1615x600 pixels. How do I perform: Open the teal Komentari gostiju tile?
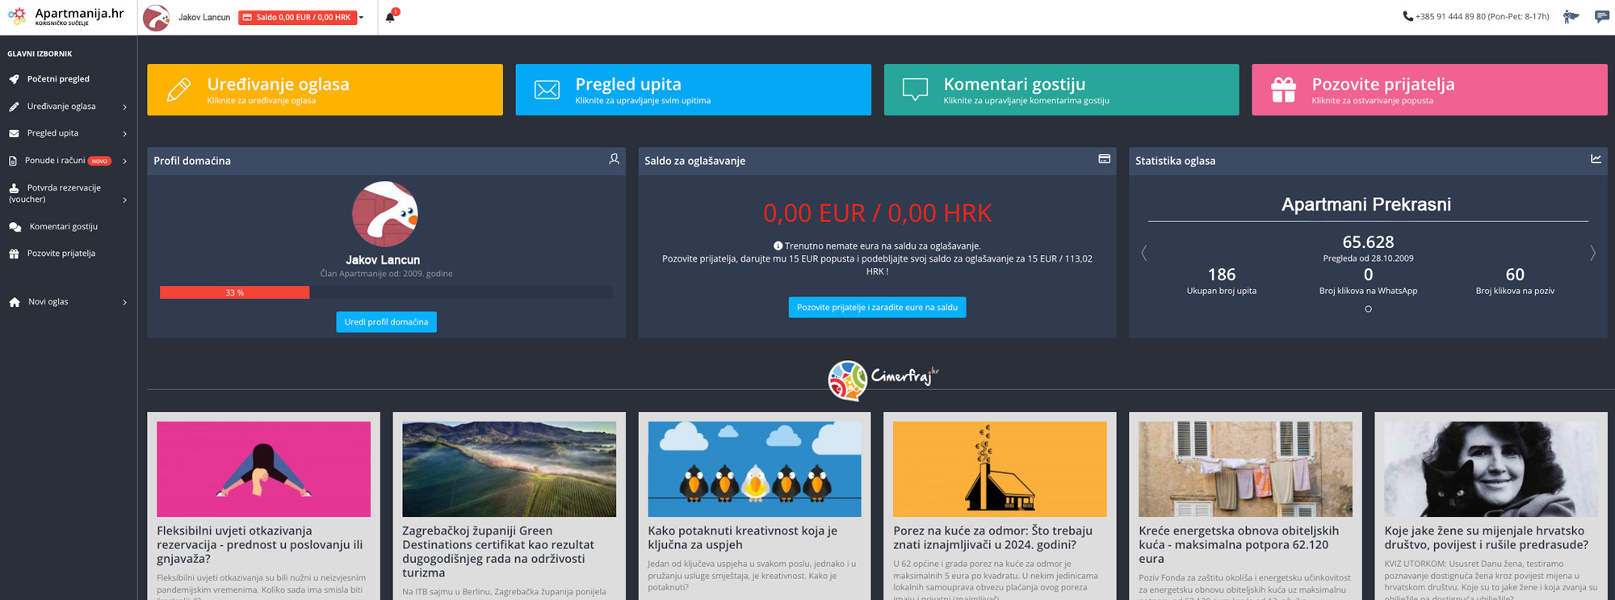tap(1061, 90)
